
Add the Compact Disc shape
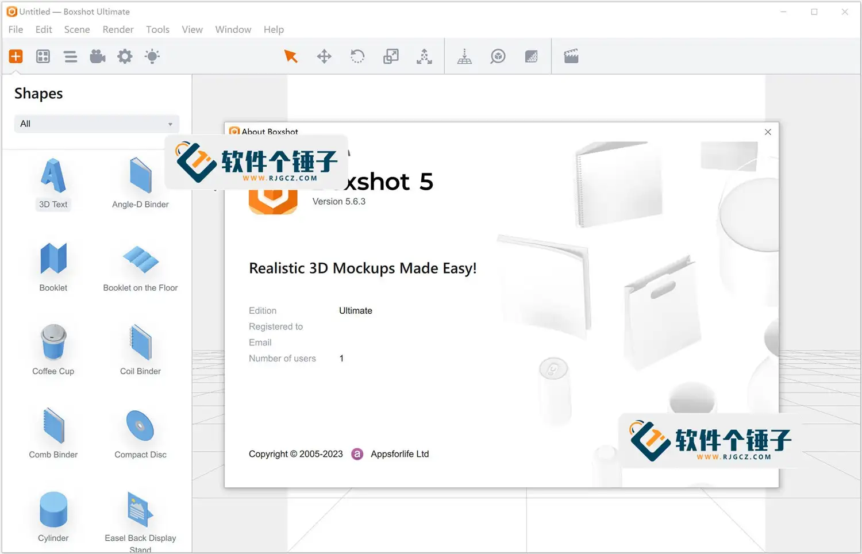coord(140,434)
